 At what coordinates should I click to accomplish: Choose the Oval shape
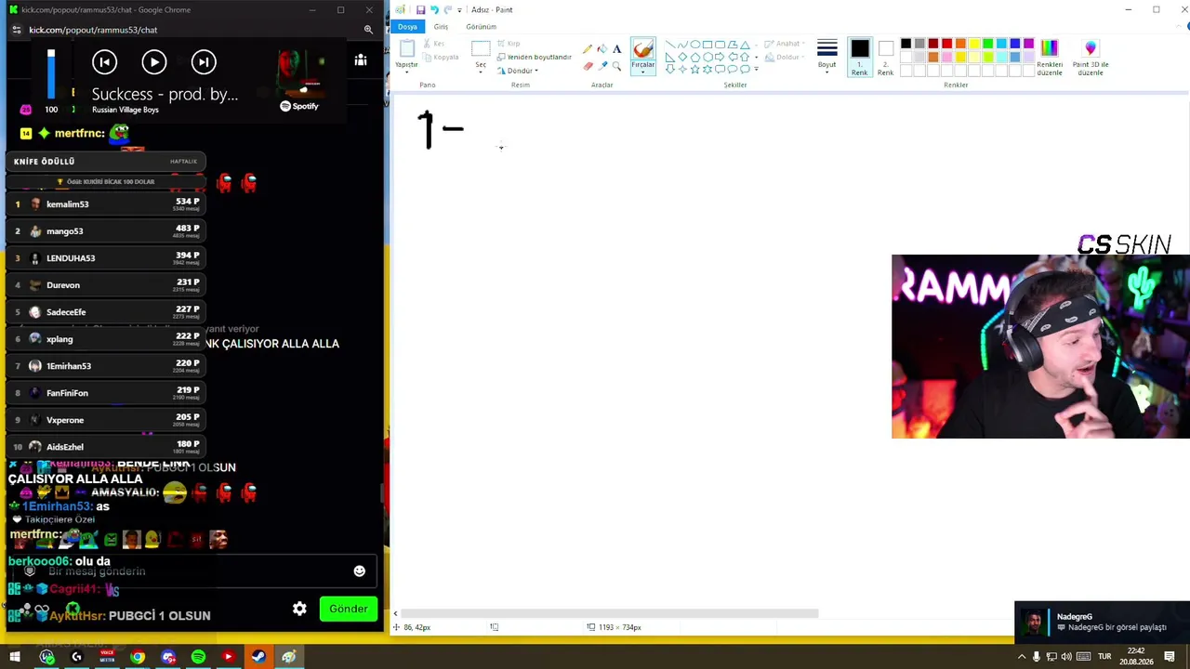coord(695,45)
